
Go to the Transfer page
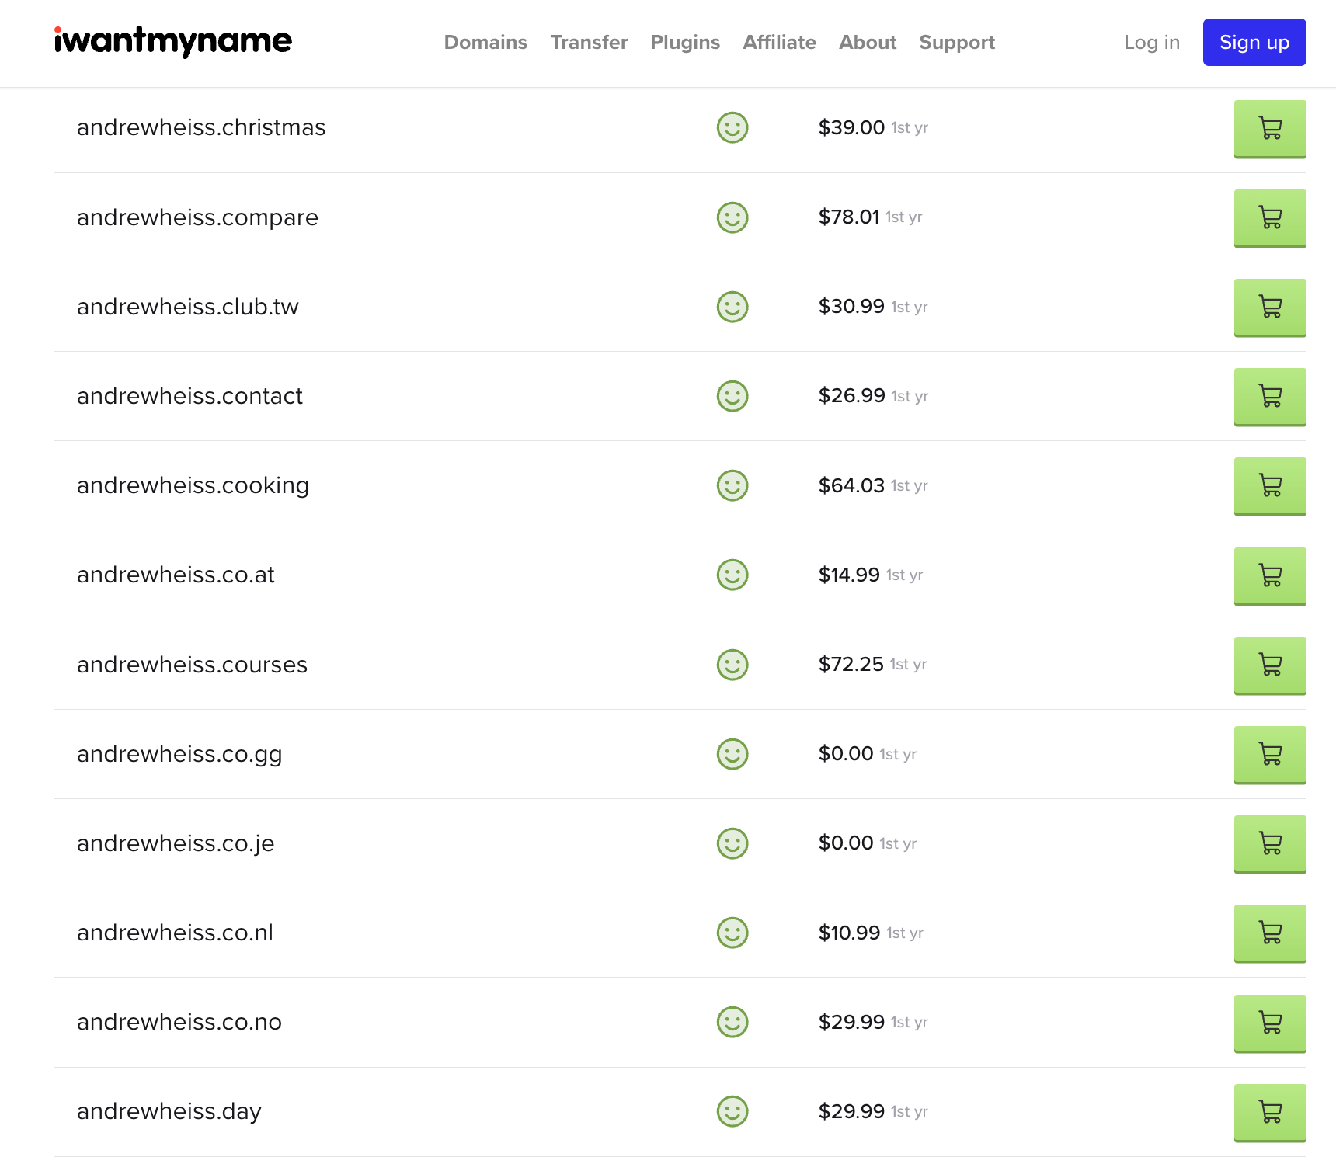[588, 43]
